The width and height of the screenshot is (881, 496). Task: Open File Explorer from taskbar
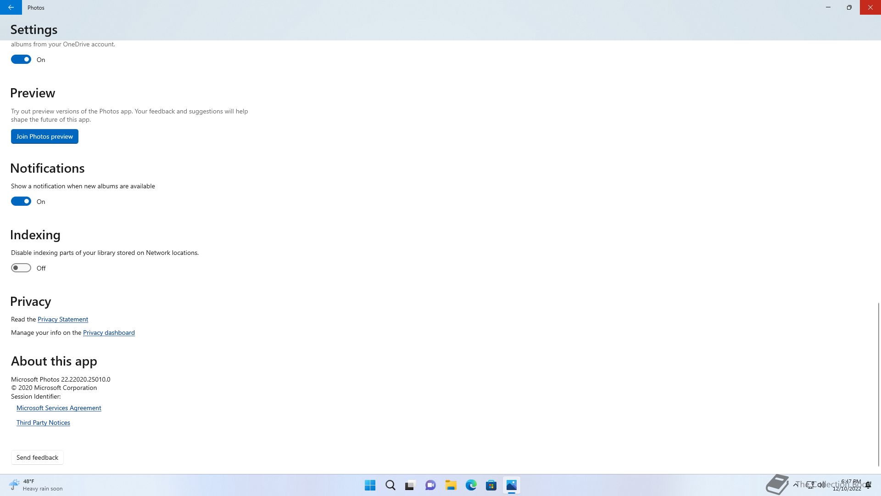pos(451,485)
